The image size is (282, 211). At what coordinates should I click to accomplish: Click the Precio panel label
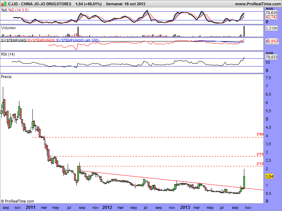[x=6, y=77]
